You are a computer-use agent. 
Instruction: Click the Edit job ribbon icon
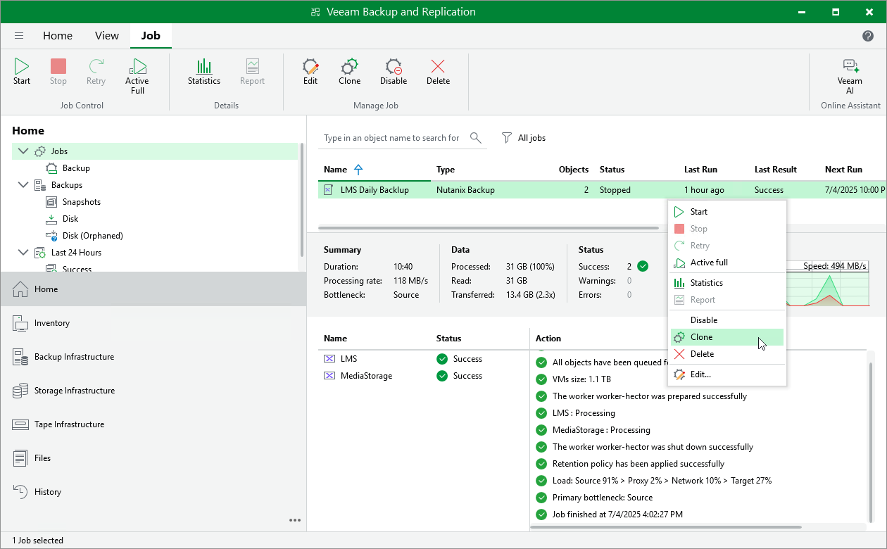coord(310,72)
